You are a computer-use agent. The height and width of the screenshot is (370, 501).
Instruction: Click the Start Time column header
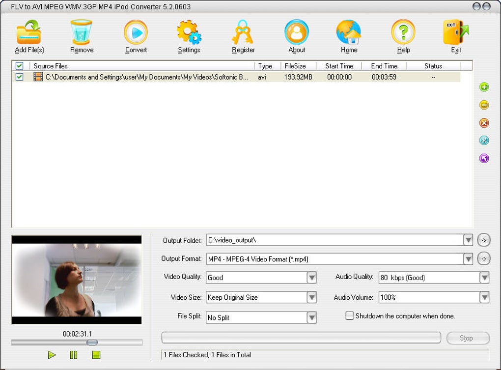tap(339, 66)
